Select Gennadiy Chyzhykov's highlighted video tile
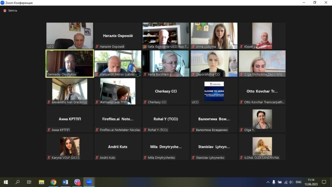The width and height of the screenshot is (332, 187). [70, 63]
